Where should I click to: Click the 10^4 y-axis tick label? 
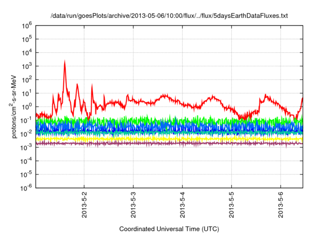pyautogui.click(x=27, y=52)
